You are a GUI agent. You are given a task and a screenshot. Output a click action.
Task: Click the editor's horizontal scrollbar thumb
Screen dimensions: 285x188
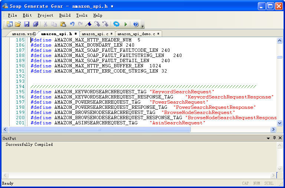[x=99, y=130]
